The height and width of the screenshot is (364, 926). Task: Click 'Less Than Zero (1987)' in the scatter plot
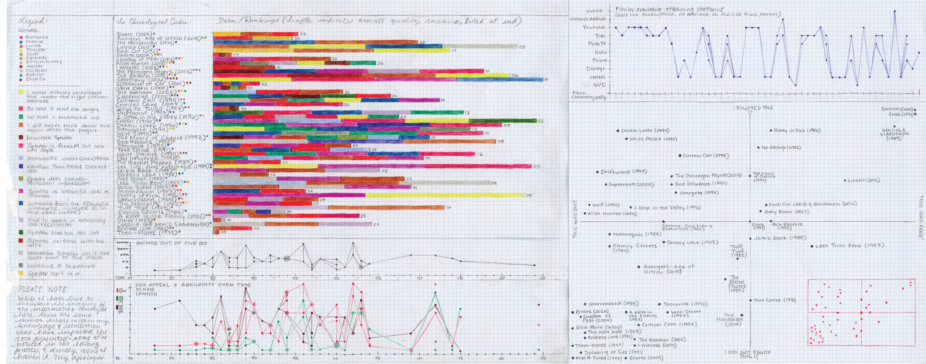tap(850, 245)
